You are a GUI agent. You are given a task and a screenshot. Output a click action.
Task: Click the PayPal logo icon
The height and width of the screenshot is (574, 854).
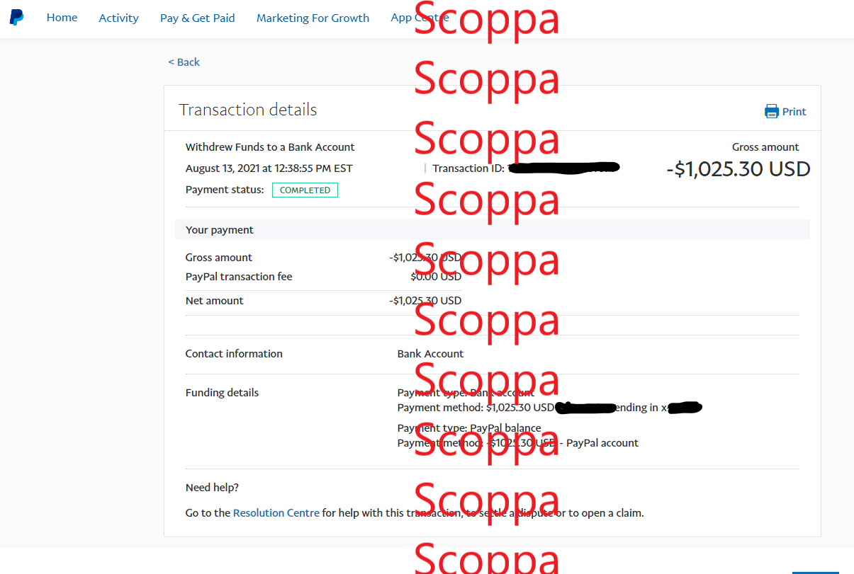click(x=16, y=18)
